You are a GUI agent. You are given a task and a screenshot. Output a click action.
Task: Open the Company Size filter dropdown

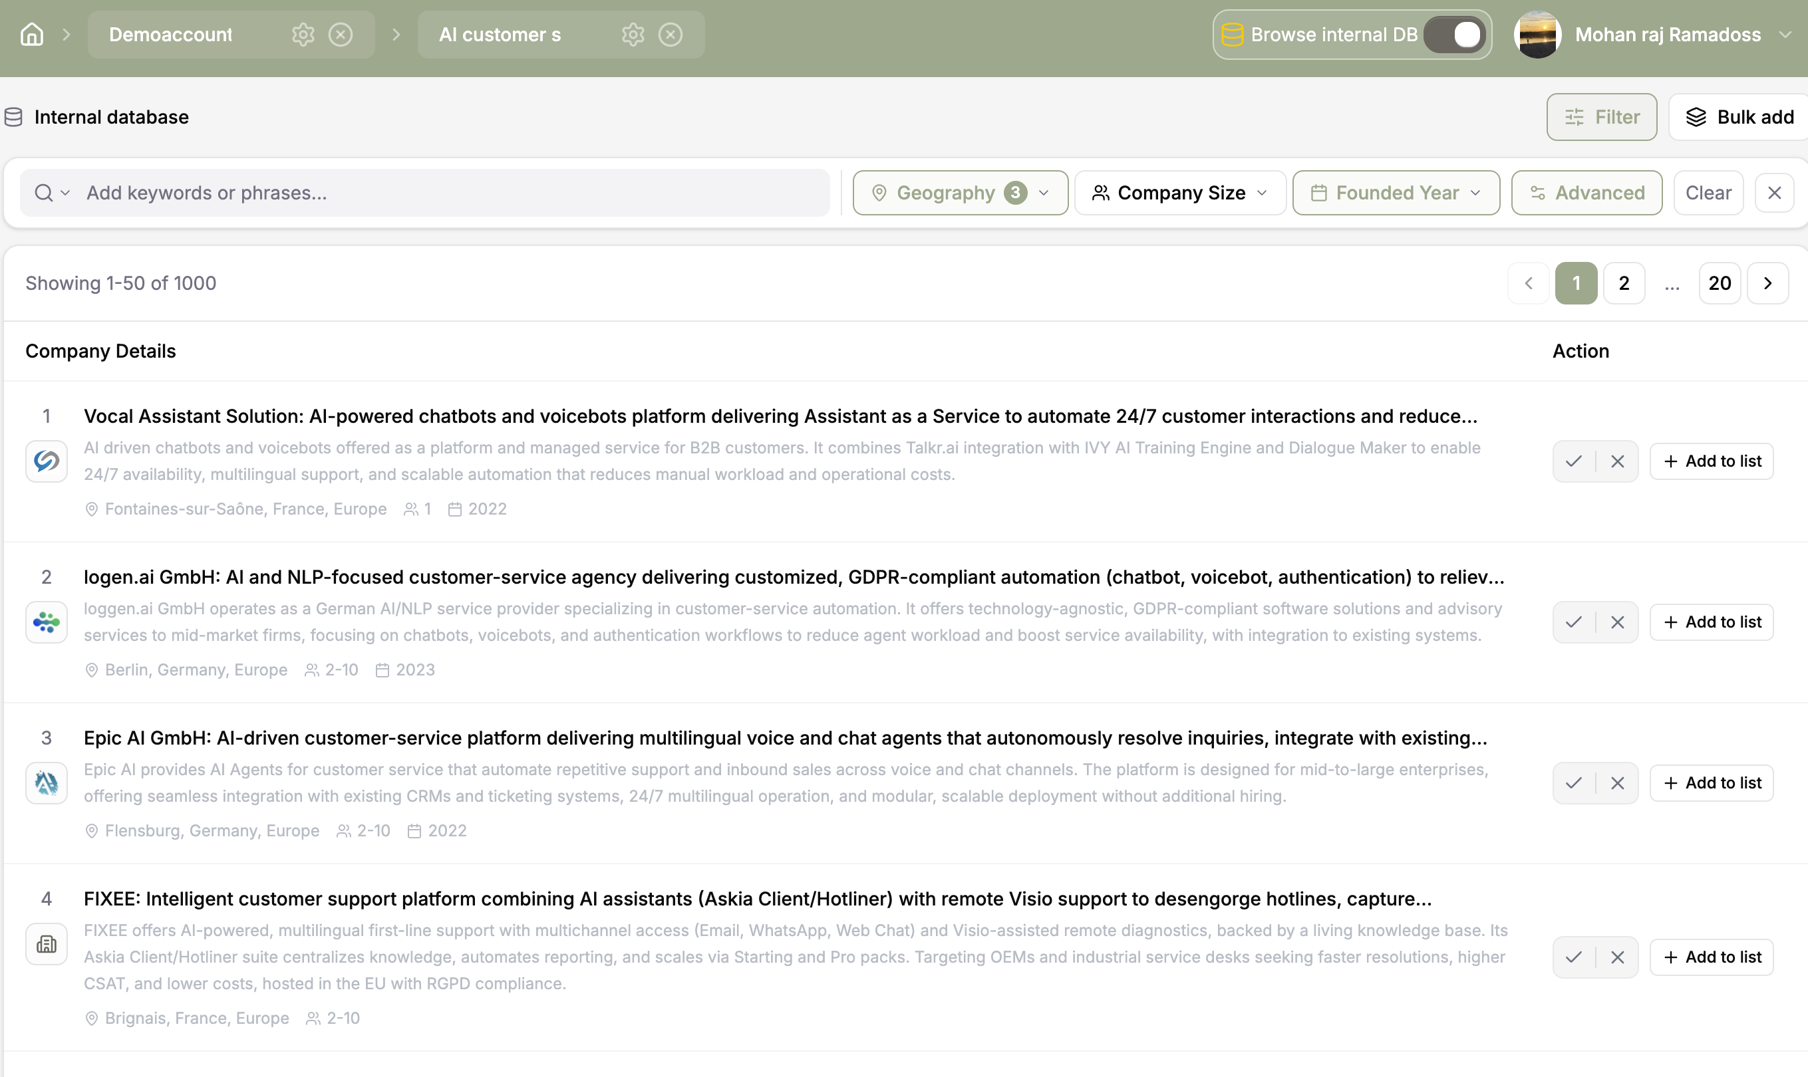1180,193
